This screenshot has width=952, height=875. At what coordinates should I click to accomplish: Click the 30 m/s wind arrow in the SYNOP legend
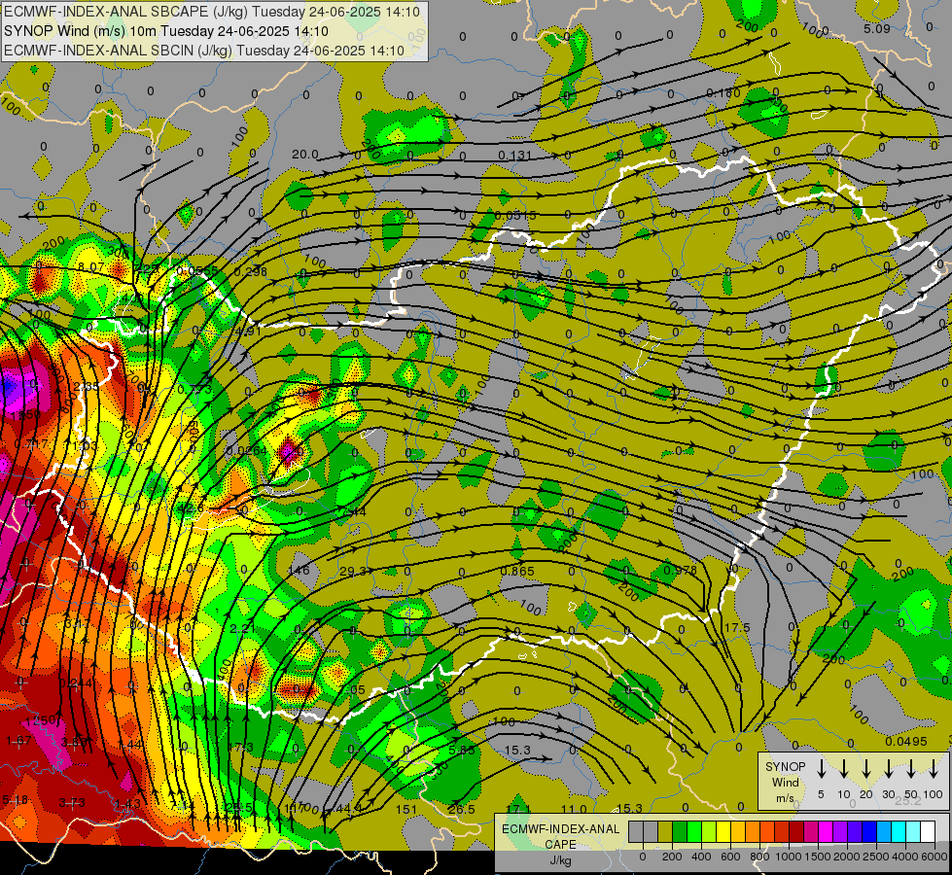point(889,769)
